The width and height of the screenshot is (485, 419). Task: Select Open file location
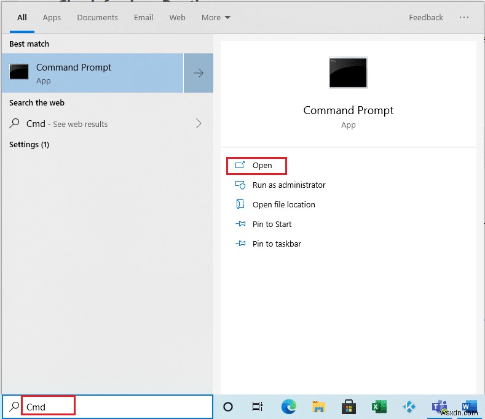pos(283,205)
